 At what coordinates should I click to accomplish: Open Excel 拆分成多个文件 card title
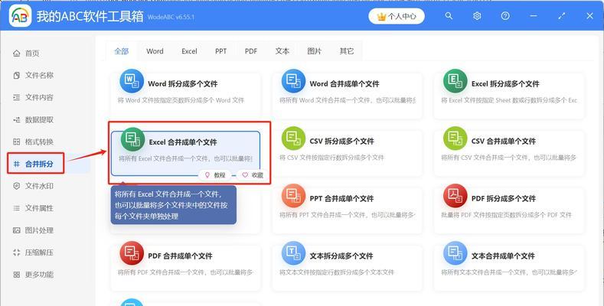click(505, 84)
